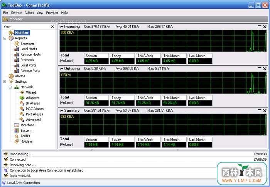Open the Protocols report label
This screenshot has width=270, height=187.
pos(27,59)
